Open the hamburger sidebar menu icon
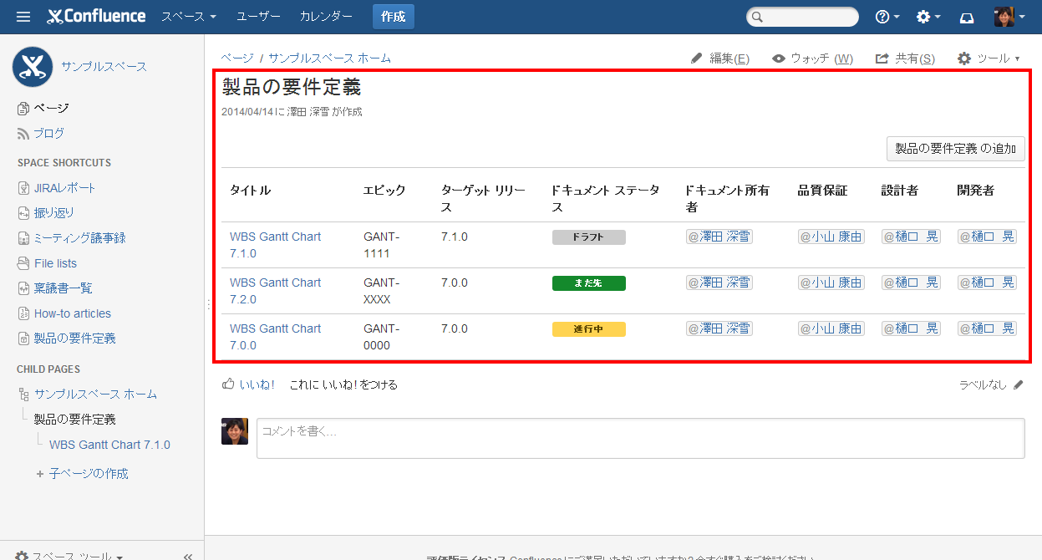 click(x=23, y=17)
